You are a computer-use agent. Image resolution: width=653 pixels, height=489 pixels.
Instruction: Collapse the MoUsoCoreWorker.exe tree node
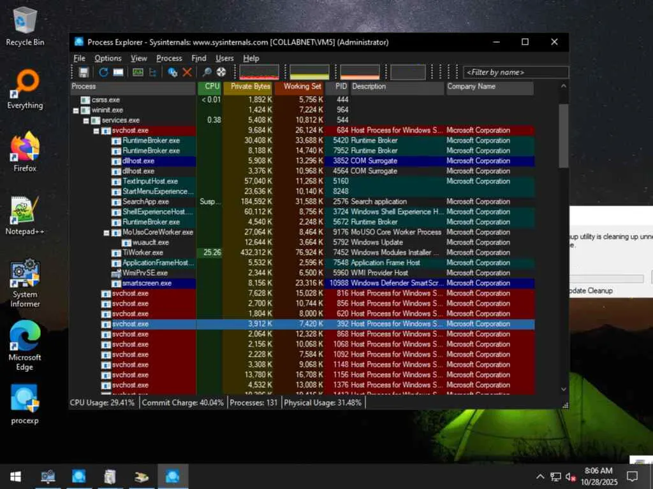point(106,232)
